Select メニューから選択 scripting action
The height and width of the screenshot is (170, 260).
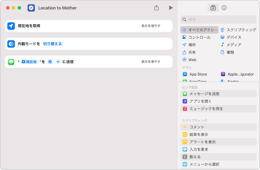click(x=218, y=164)
